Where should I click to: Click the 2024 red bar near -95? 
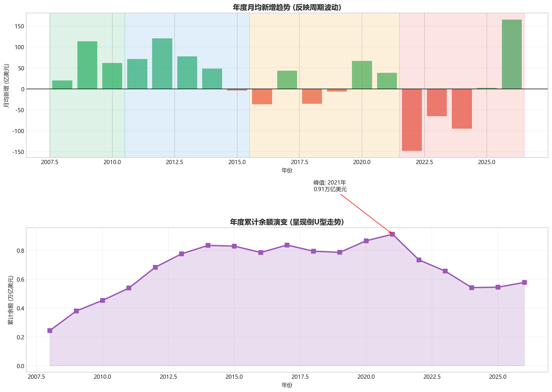462,109
